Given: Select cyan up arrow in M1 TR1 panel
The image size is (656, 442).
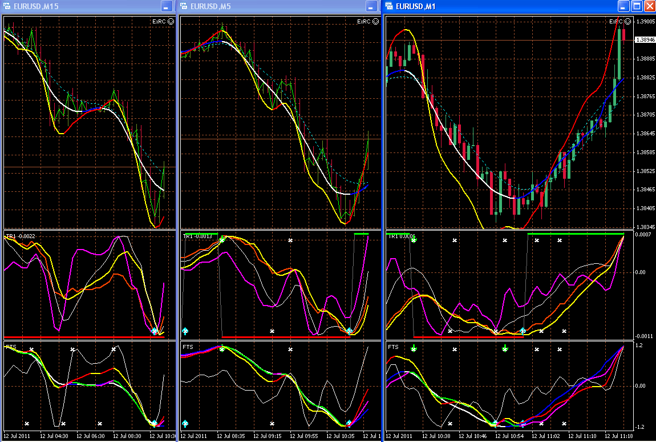Looking at the screenshot, I should [x=523, y=331].
